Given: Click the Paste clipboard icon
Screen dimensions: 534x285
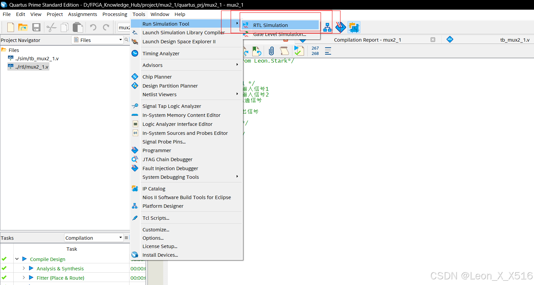Looking at the screenshot, I should coord(78,27).
